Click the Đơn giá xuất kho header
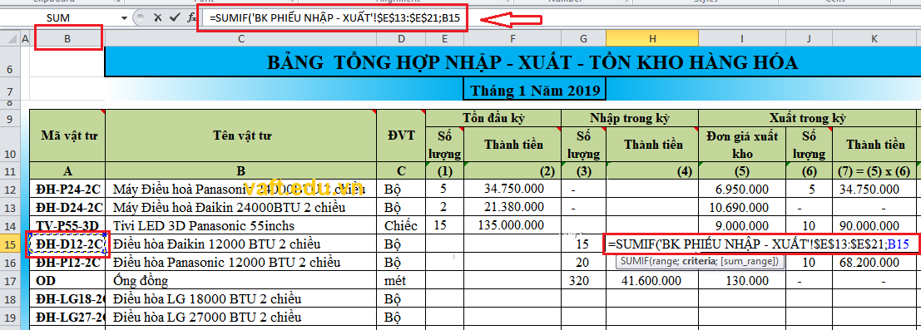 click(742, 145)
